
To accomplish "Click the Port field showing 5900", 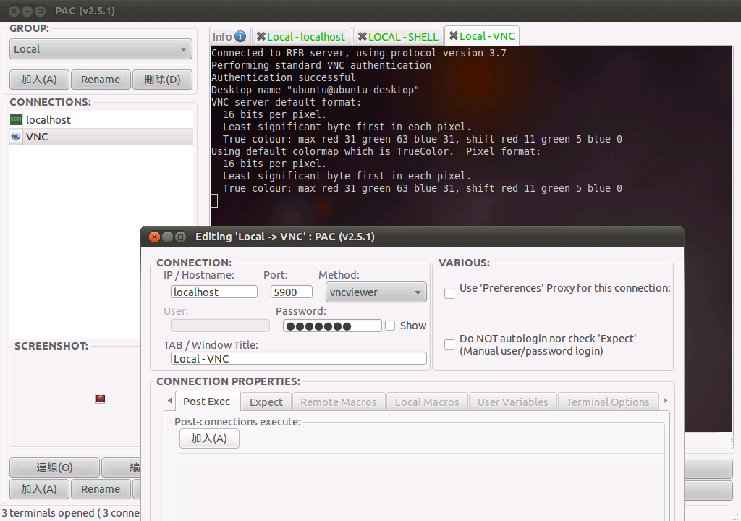I will point(292,292).
